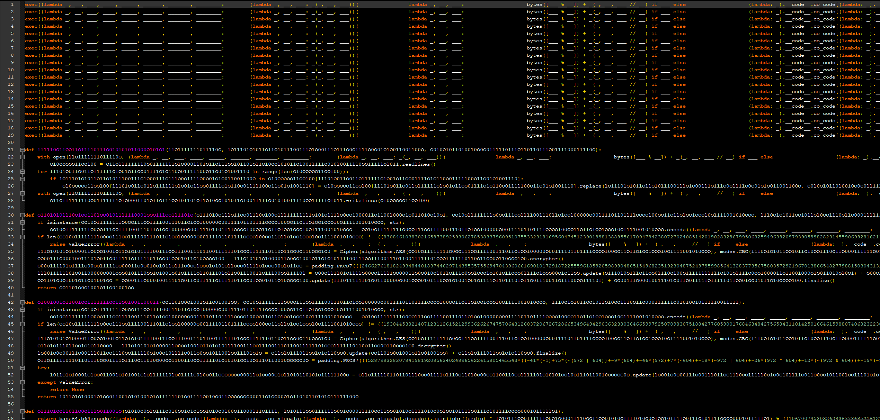Collapse the 'if len' fold on line 45
This screenshot has height=420, width=880.
[x=22, y=324]
